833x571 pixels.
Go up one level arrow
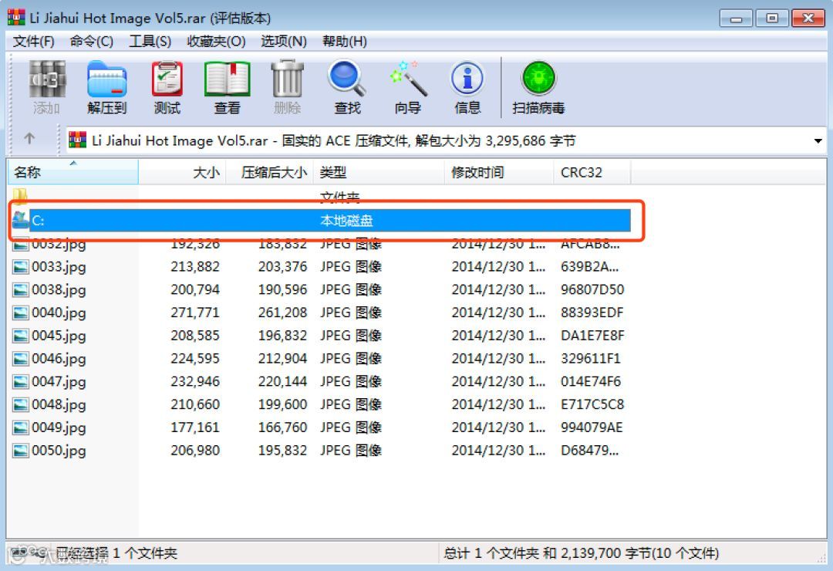pyautogui.click(x=29, y=139)
